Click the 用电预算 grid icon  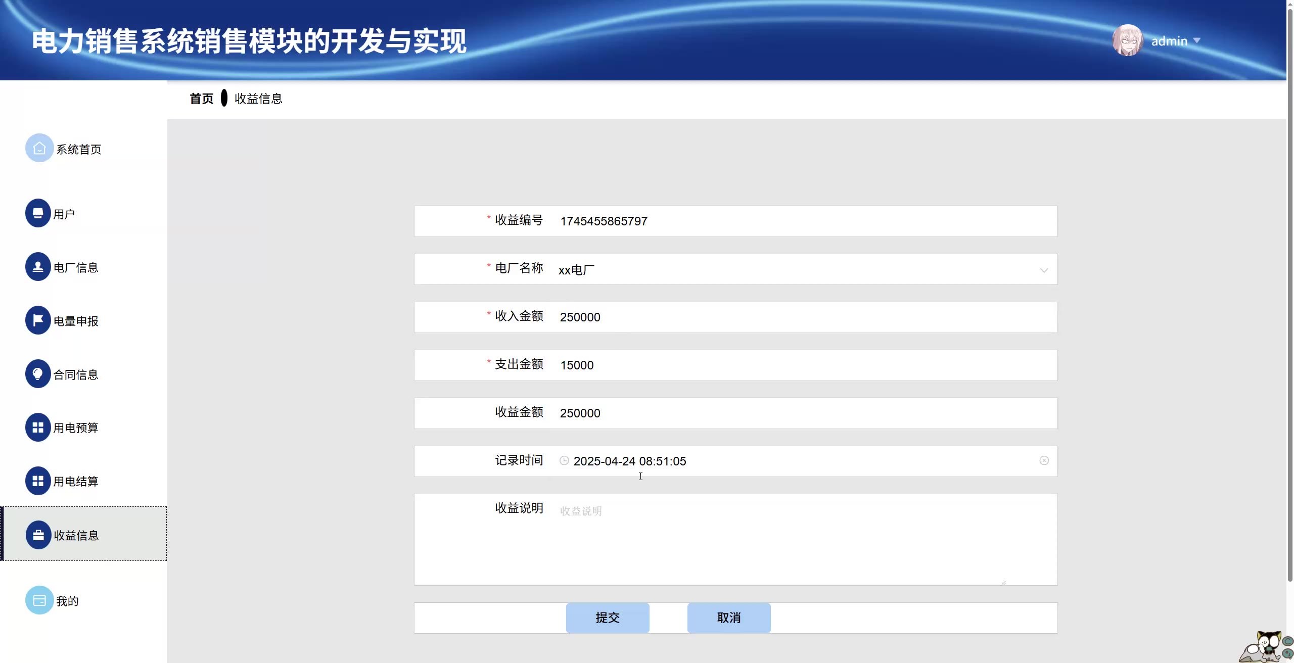[38, 428]
